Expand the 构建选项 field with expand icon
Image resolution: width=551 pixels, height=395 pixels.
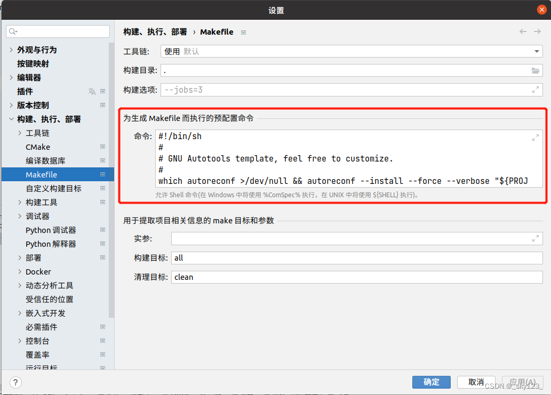(536, 90)
